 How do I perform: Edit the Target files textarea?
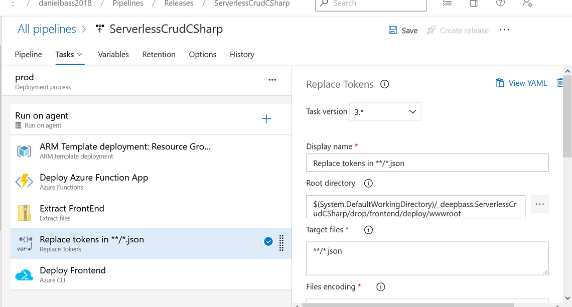tap(427, 258)
